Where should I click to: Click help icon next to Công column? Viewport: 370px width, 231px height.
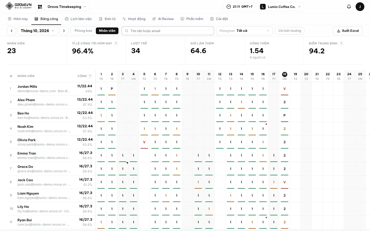click(90, 76)
